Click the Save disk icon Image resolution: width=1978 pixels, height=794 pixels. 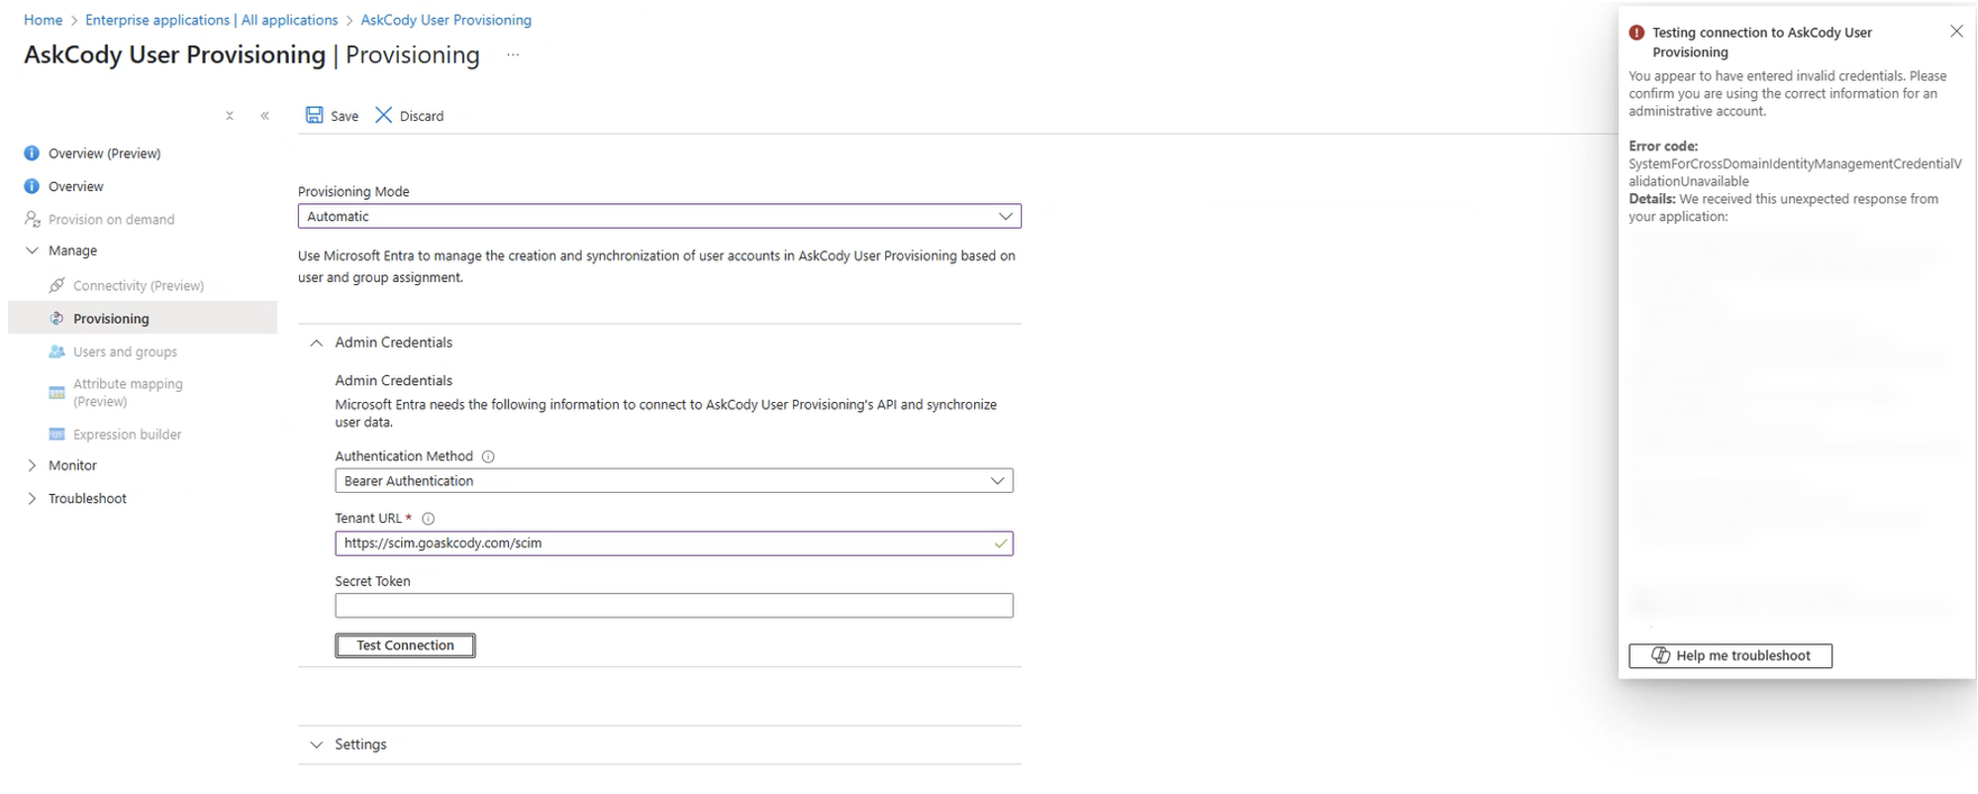click(314, 115)
